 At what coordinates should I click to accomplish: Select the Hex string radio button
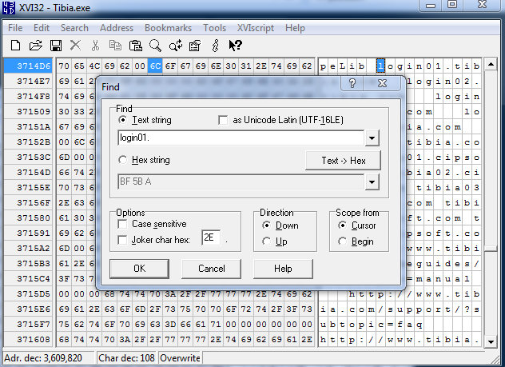123,160
